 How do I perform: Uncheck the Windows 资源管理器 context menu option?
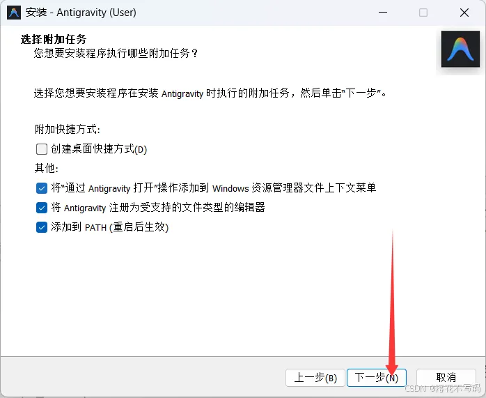click(42, 188)
